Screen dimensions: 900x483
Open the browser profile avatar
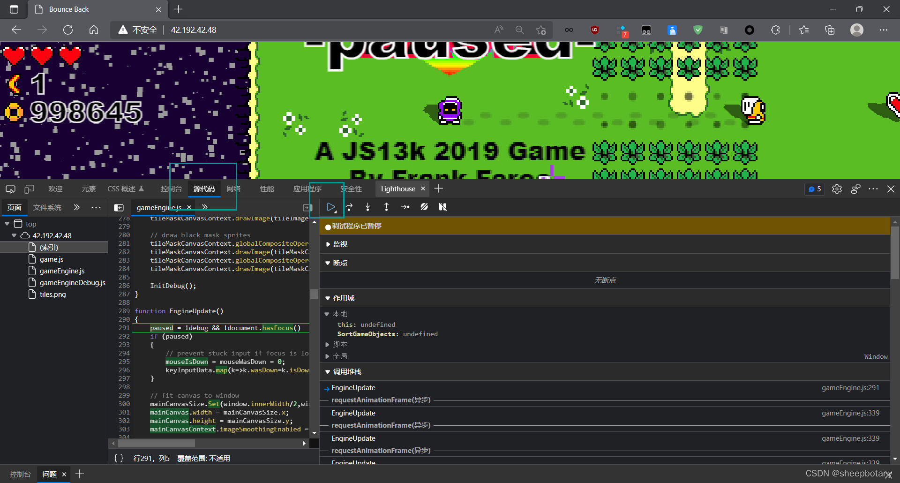pos(857,30)
